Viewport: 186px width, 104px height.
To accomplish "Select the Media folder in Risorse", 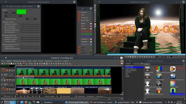I will point(127,77).
